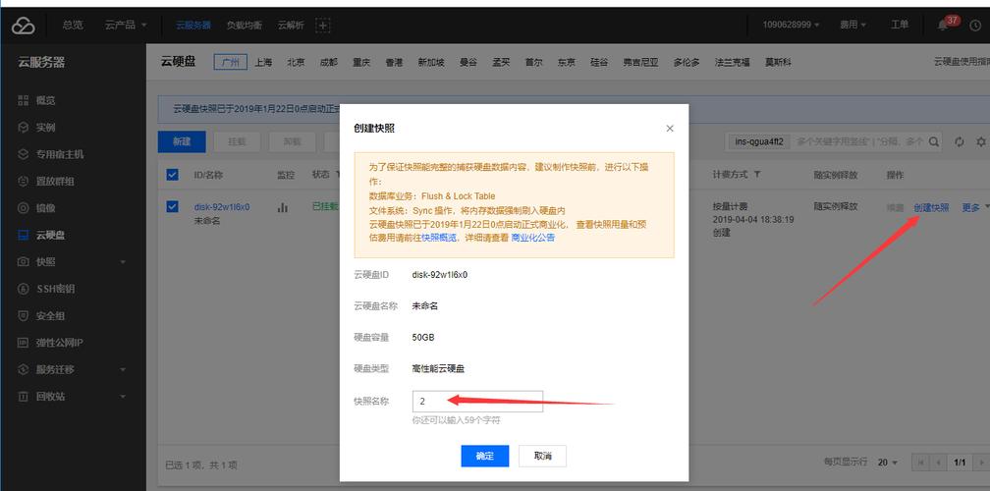Toggle the checkbox for disk-92w1l6x0 row
Screen dimensions: 990x491
(172, 206)
